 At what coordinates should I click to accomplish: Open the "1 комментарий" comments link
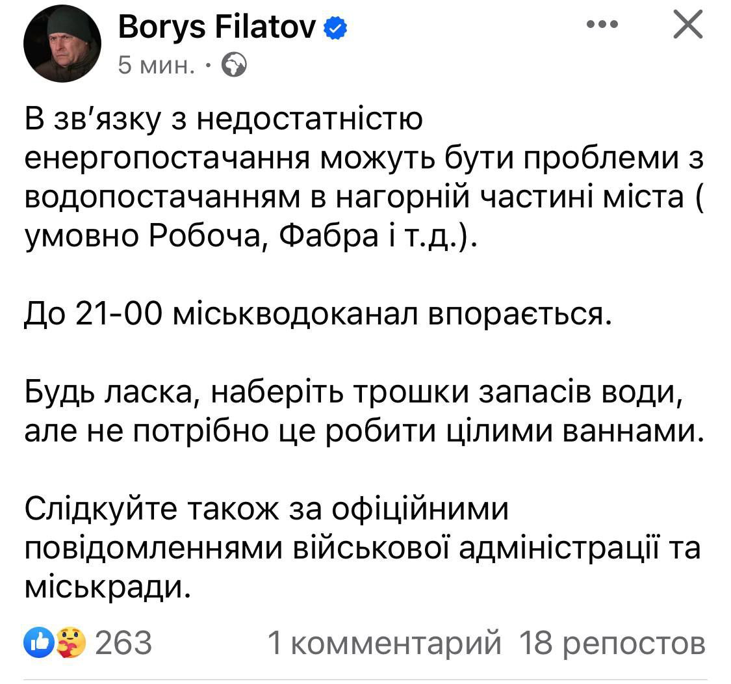click(385, 643)
